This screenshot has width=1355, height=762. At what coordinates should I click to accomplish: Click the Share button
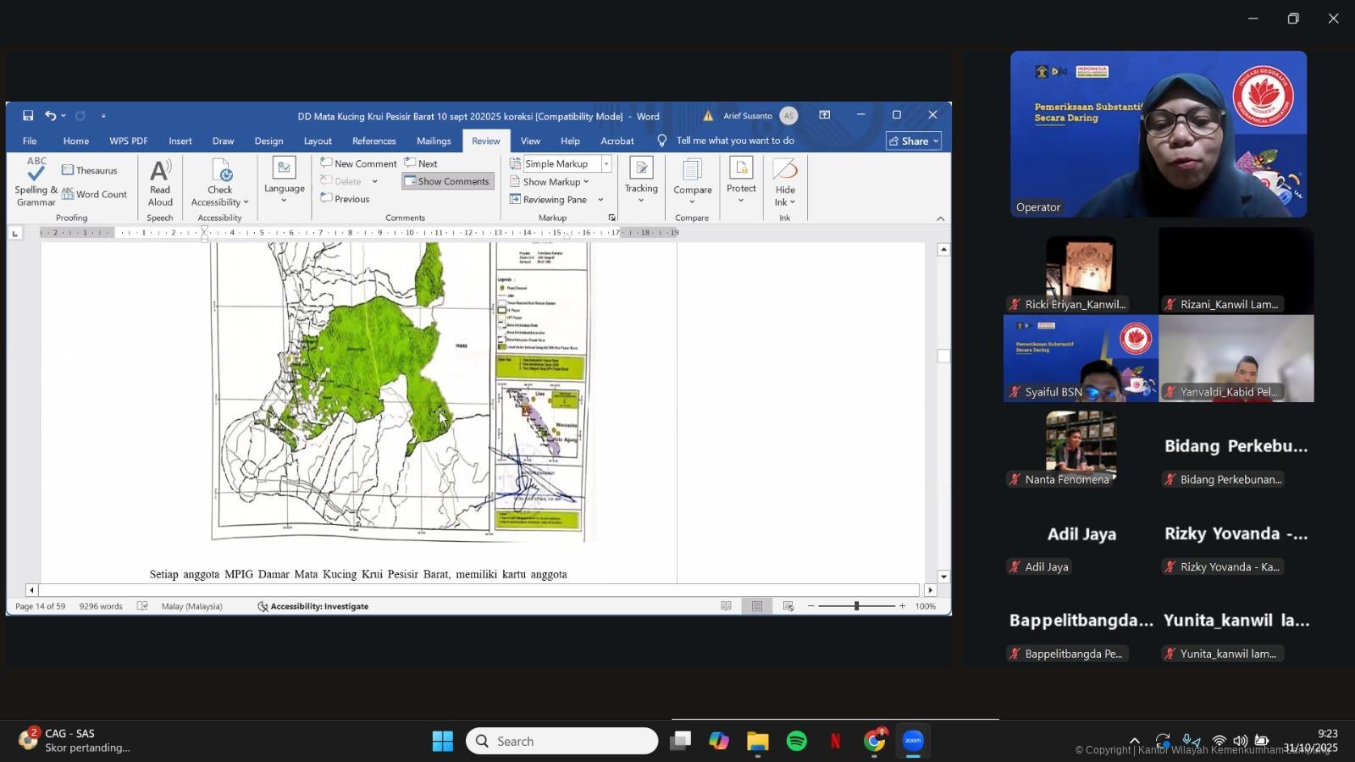[913, 141]
